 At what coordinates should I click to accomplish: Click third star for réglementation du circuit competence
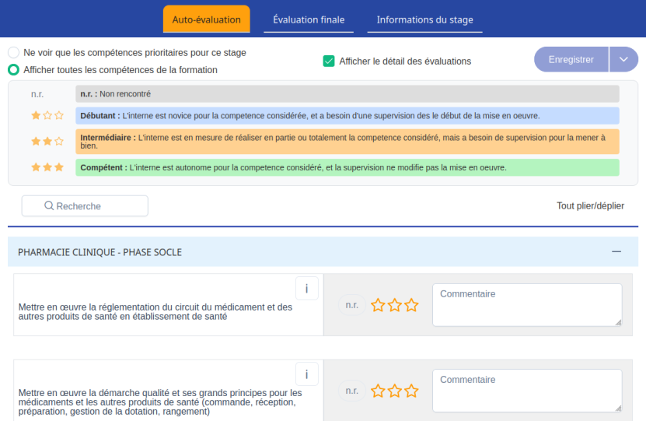(x=411, y=305)
